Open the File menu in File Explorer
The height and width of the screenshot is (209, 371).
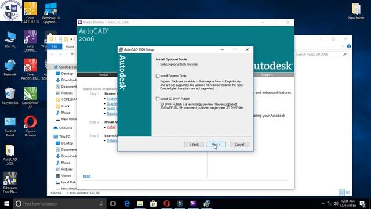54,46
